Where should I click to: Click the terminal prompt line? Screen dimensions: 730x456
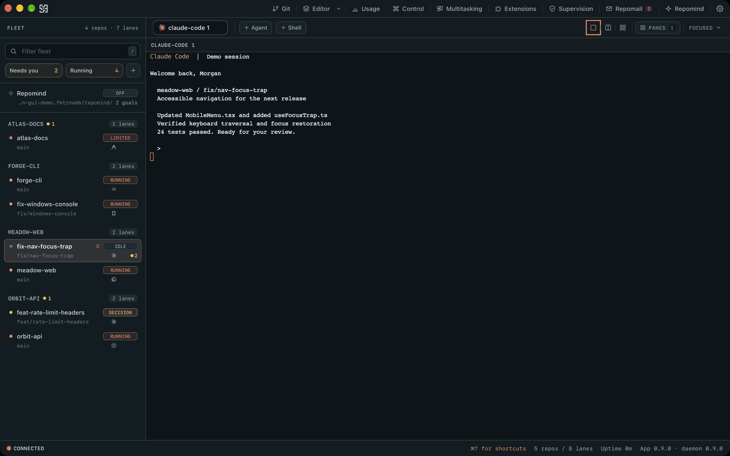(159, 148)
